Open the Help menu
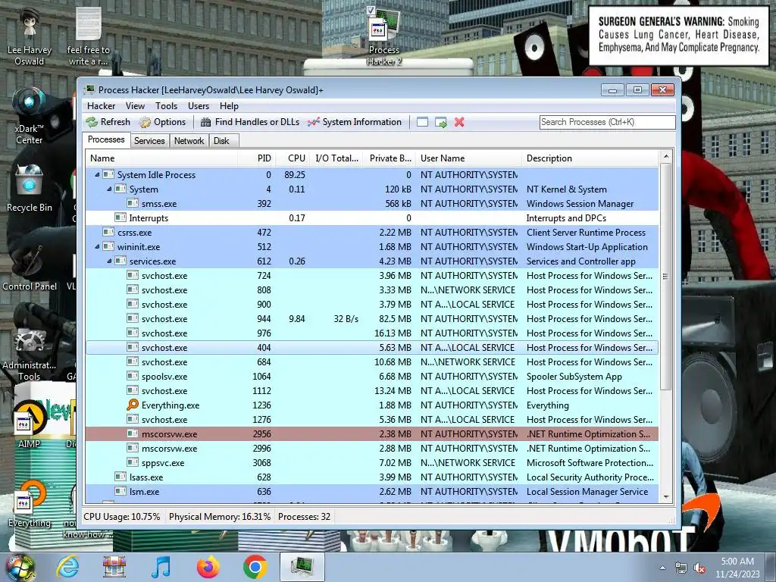Screen dimensions: 776x582 click(229, 106)
